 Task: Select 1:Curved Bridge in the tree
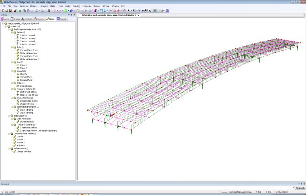coord(27,86)
